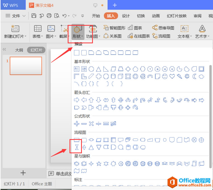Switch to 幻灯片 thumbnail view
This screenshot has height=190, width=213.
tap(36, 50)
